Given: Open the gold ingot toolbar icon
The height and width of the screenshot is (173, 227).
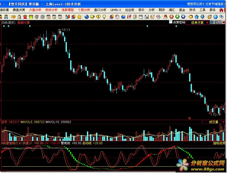Looking at the screenshot, I should 13,17.
